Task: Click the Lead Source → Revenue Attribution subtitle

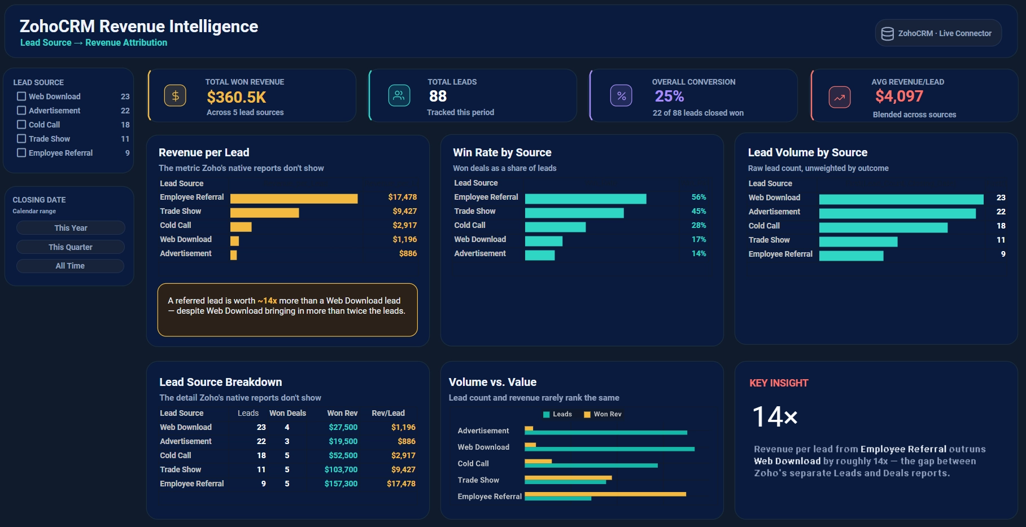Action: [x=94, y=42]
